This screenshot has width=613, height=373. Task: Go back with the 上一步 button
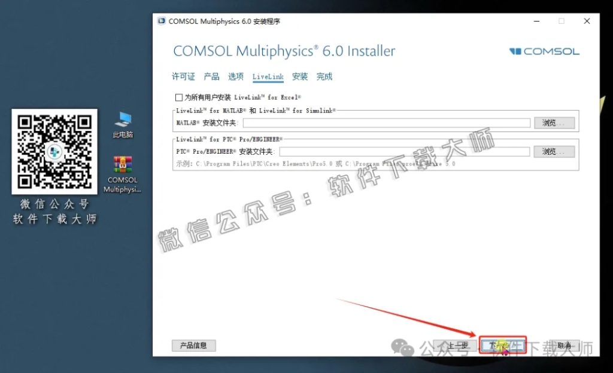pyautogui.click(x=459, y=345)
